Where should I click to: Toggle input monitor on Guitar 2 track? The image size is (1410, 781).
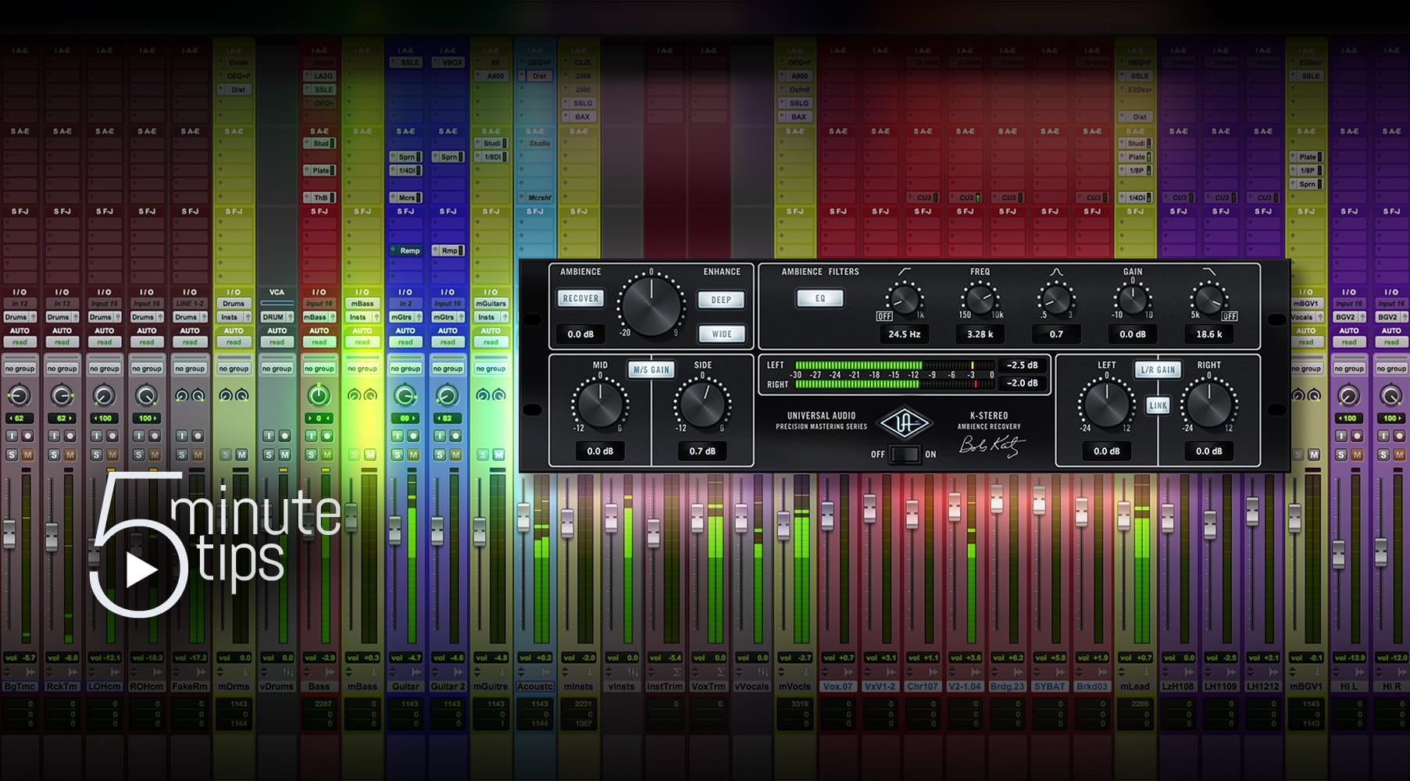[440, 436]
